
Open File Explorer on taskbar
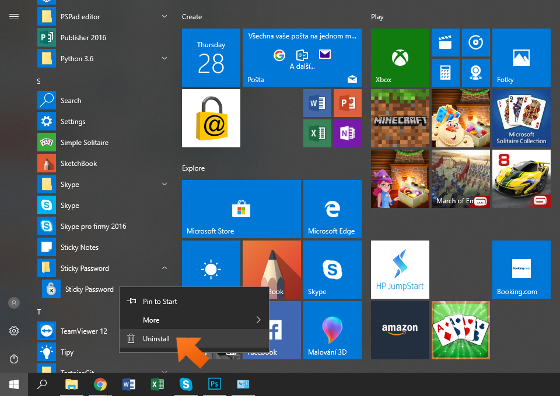pos(71,384)
